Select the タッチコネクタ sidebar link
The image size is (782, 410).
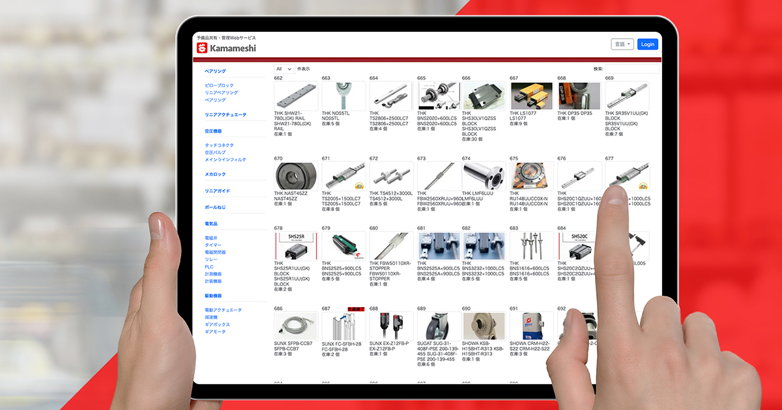click(219, 145)
